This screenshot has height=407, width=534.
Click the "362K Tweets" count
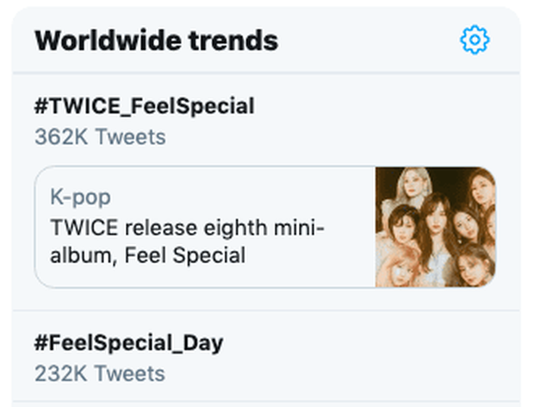coord(100,136)
